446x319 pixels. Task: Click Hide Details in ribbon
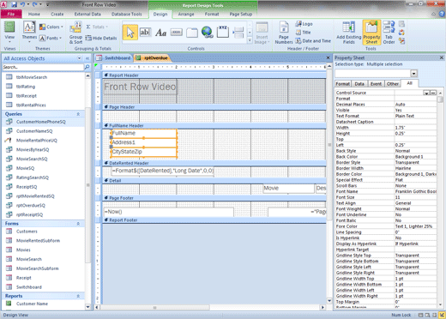pyautogui.click(x=101, y=38)
